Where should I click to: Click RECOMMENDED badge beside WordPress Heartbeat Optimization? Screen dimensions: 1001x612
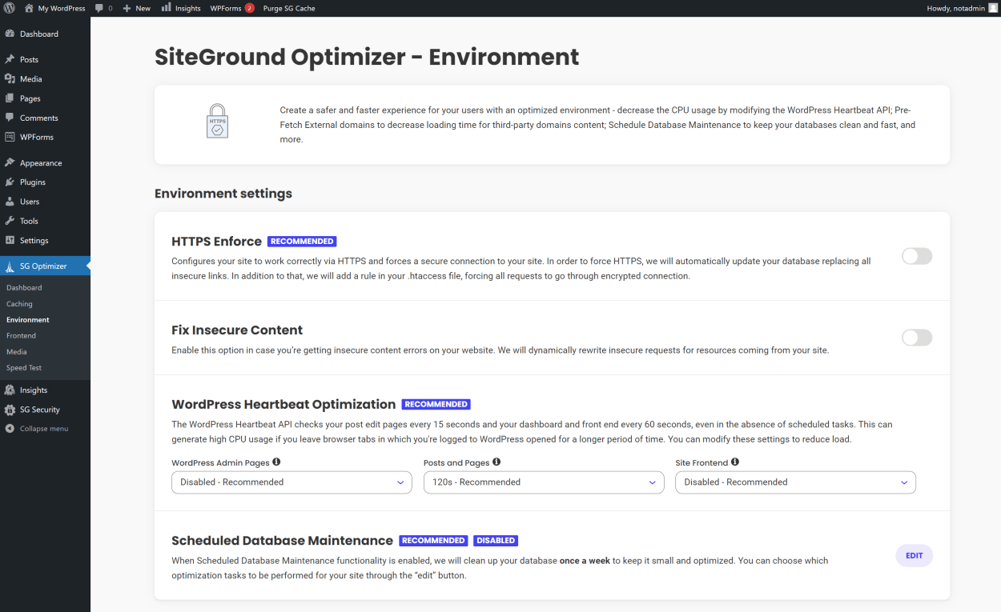(x=436, y=404)
